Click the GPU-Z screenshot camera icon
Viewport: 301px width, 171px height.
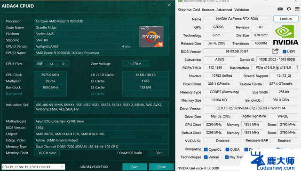tap(280, 9)
